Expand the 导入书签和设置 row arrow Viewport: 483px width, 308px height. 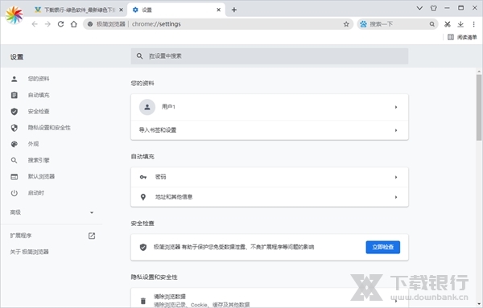pos(396,130)
